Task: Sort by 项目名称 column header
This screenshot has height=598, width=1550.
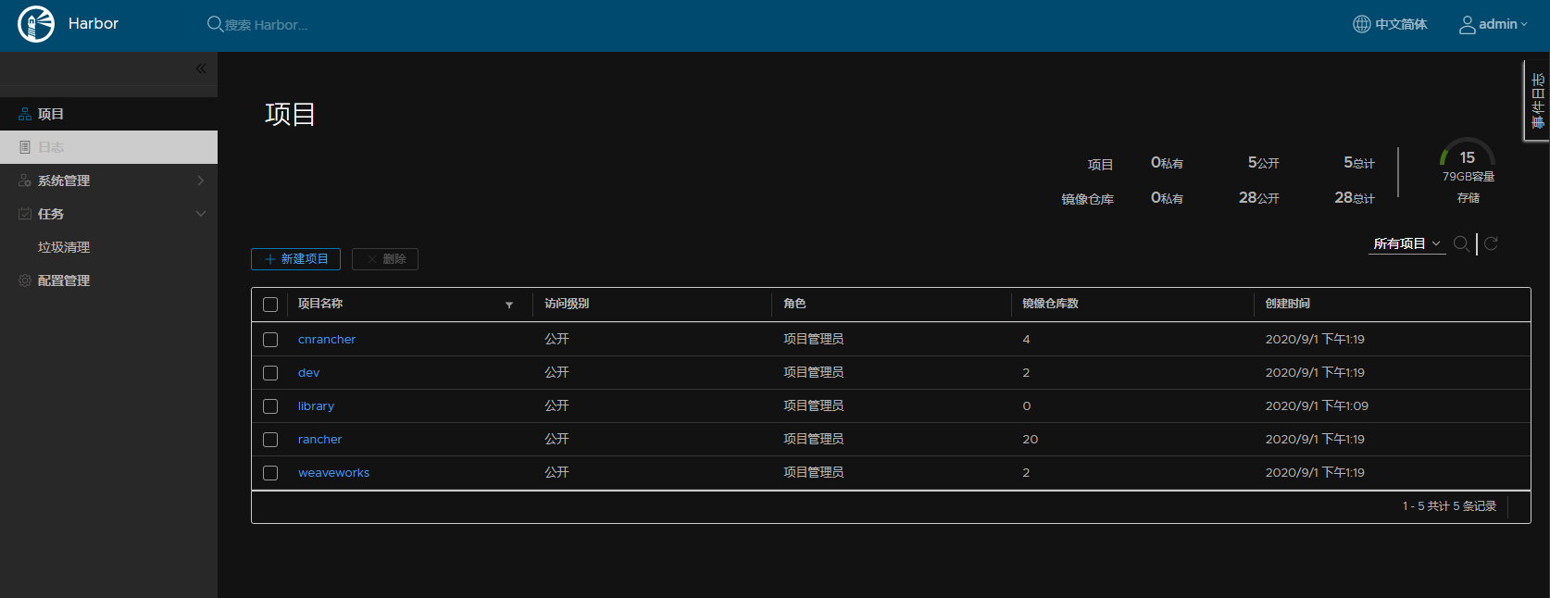Action: tap(320, 304)
